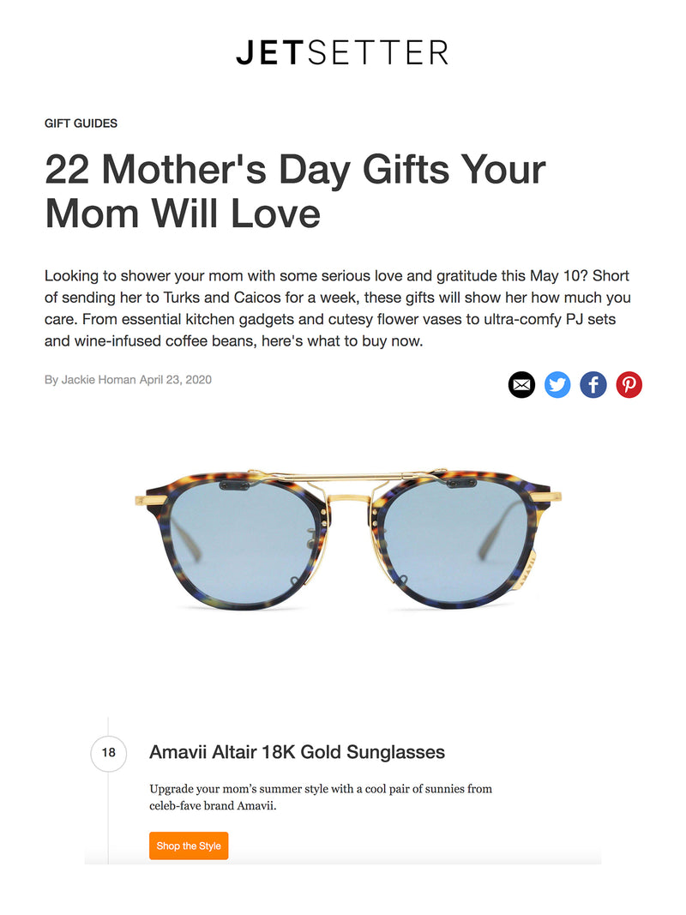The image size is (686, 915).
Task: Open the Gift Guides category
Action: tap(81, 123)
